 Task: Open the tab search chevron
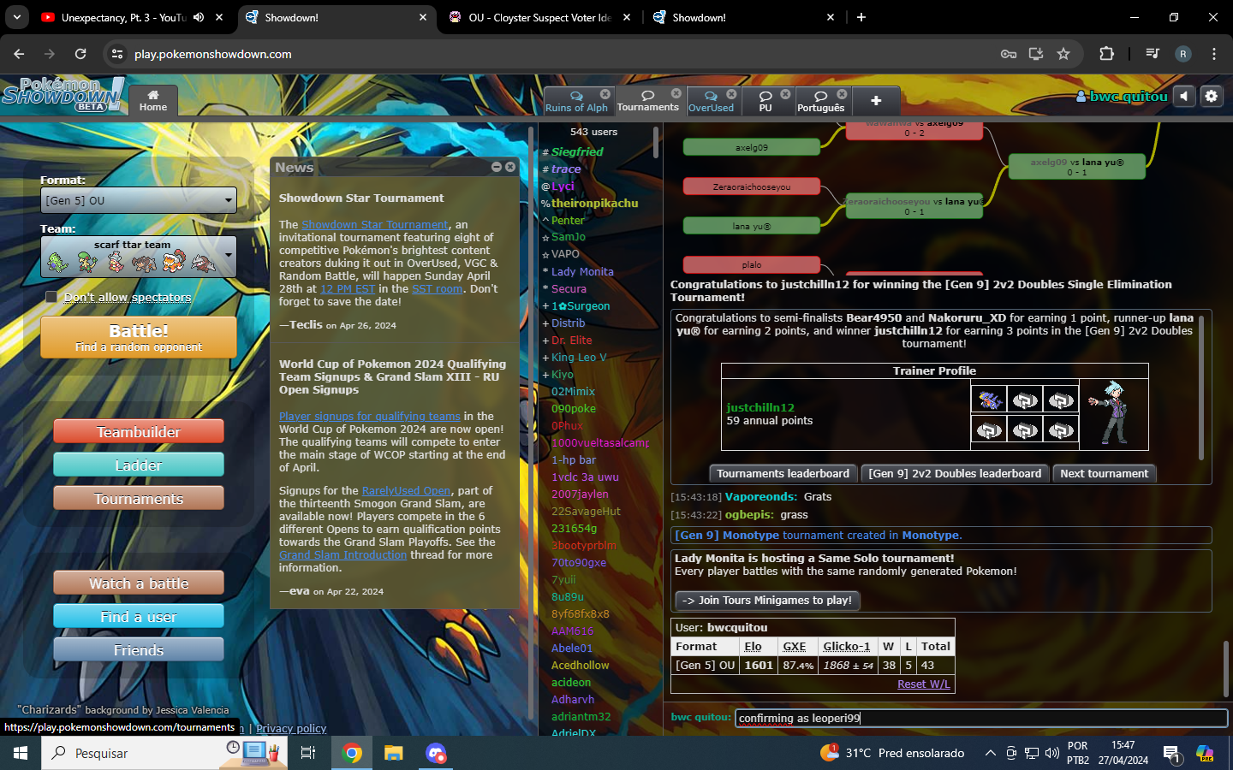[17, 17]
